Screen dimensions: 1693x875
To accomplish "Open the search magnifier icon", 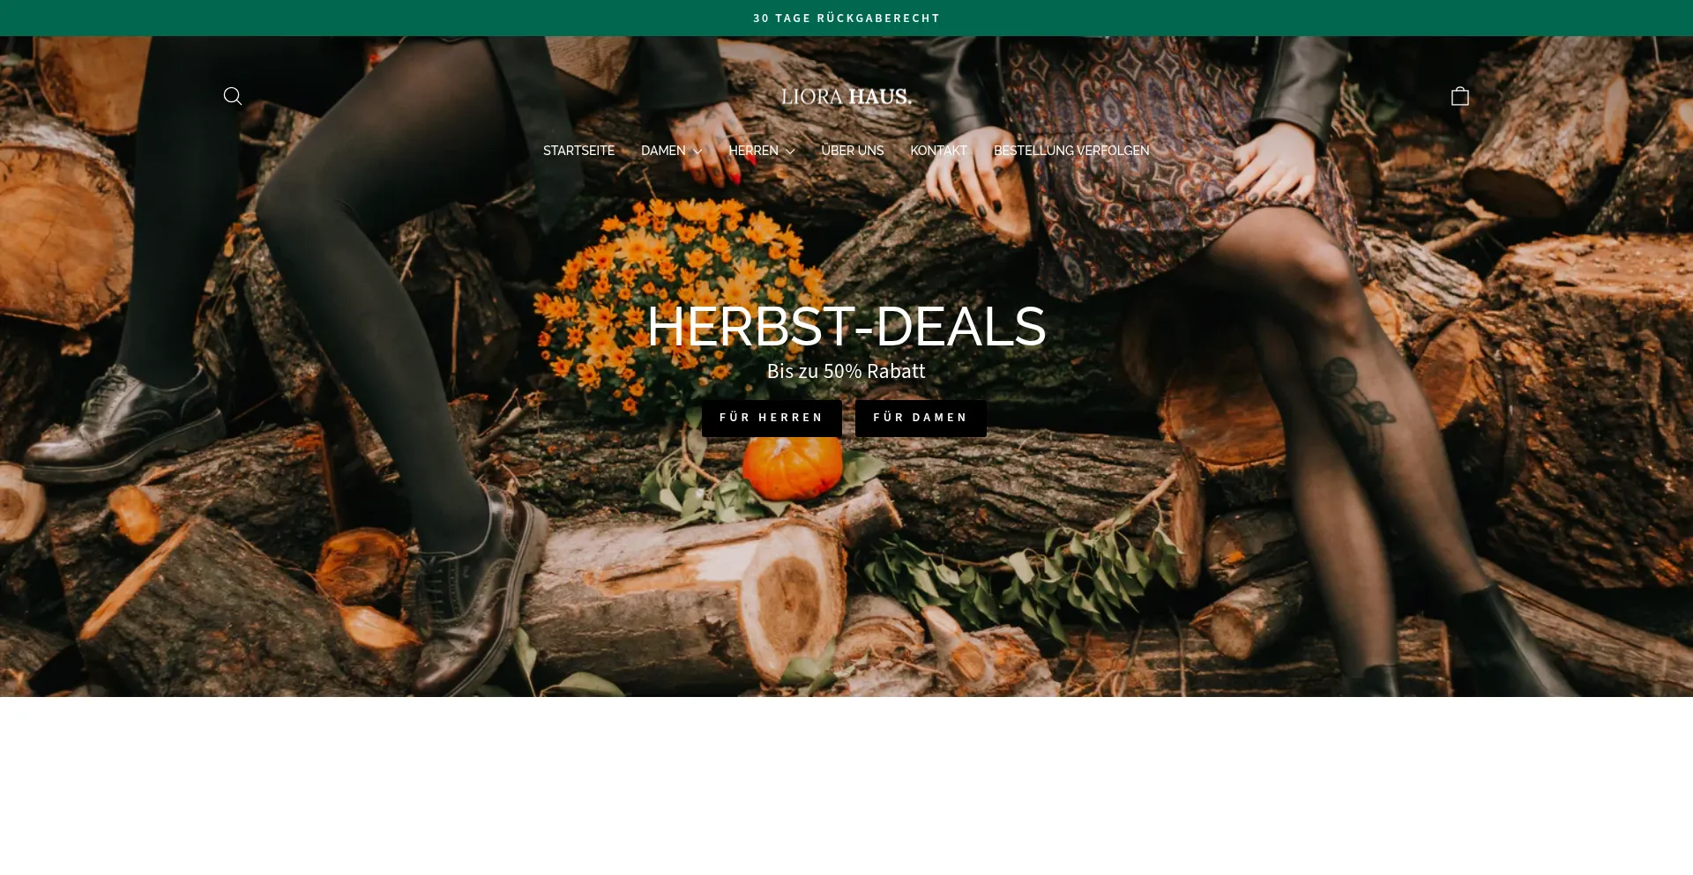I will [x=232, y=96].
